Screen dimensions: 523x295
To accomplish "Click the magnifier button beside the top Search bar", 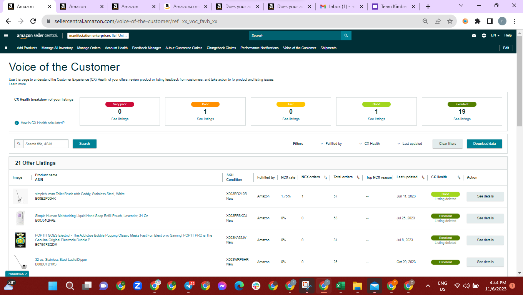I will tap(346, 36).
